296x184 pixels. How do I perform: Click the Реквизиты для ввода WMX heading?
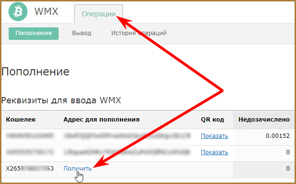coord(61,100)
